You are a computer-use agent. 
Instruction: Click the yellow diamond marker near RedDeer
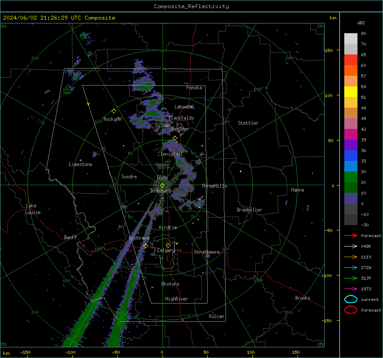pyautogui.click(x=175, y=138)
